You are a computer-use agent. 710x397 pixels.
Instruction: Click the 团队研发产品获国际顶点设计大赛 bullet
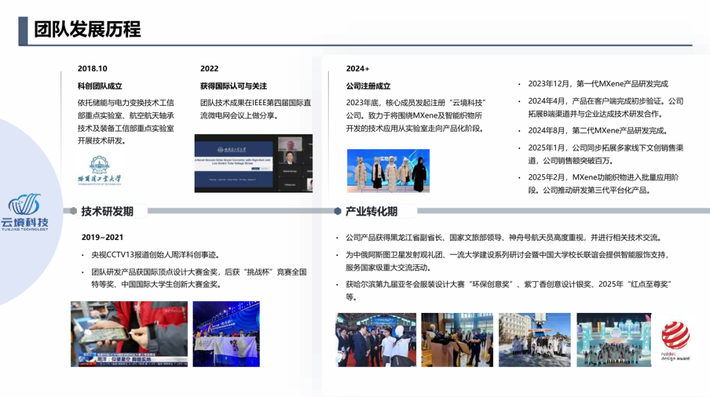click(x=199, y=279)
